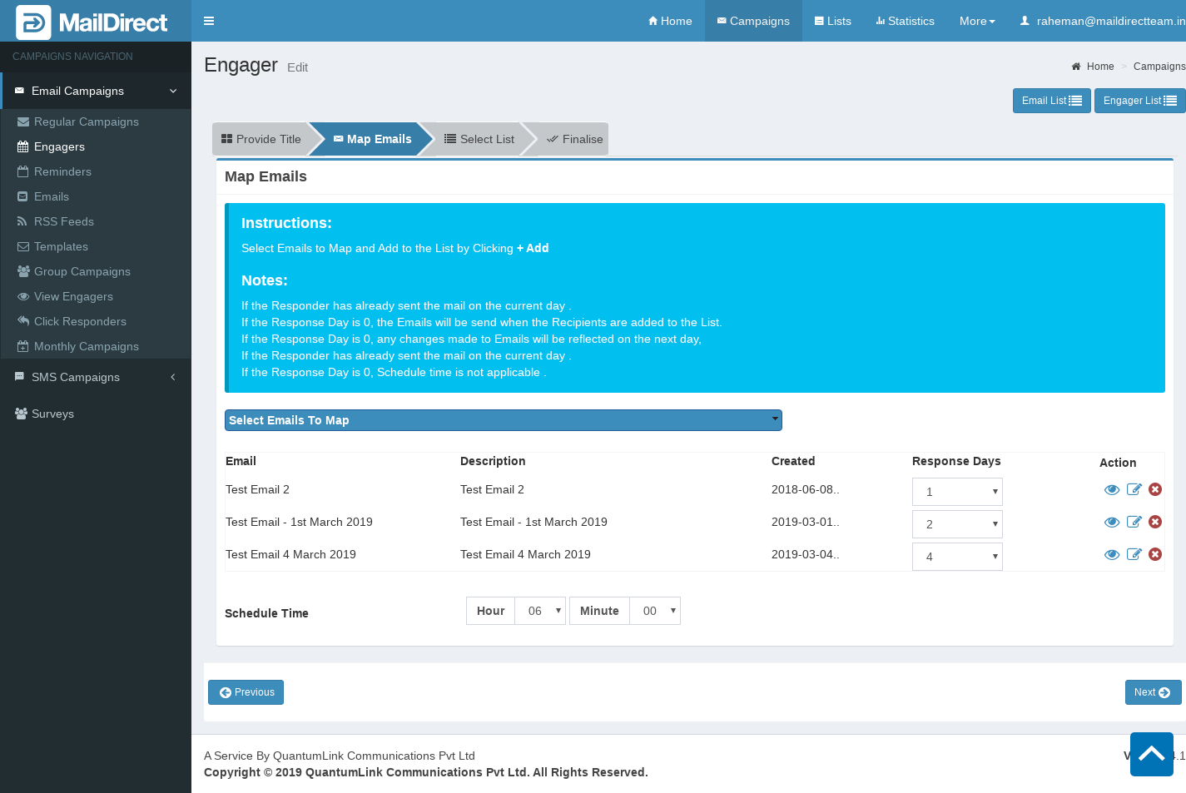The height and width of the screenshot is (793, 1186).
Task: Preview Test Email 2 using eye icon
Action: (x=1111, y=489)
